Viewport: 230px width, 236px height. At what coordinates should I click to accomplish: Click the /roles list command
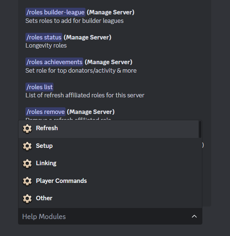[x=39, y=87]
